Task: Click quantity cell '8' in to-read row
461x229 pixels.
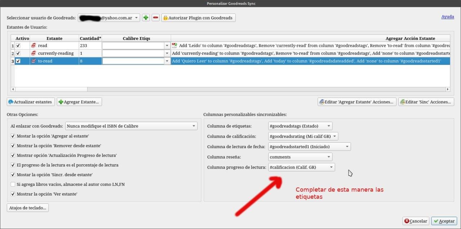Action: pos(90,61)
